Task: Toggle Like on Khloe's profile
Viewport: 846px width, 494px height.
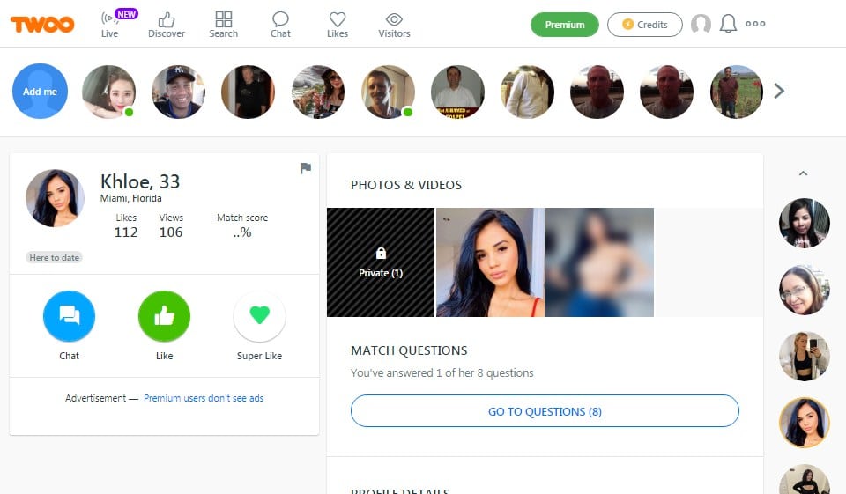Action: [x=164, y=316]
